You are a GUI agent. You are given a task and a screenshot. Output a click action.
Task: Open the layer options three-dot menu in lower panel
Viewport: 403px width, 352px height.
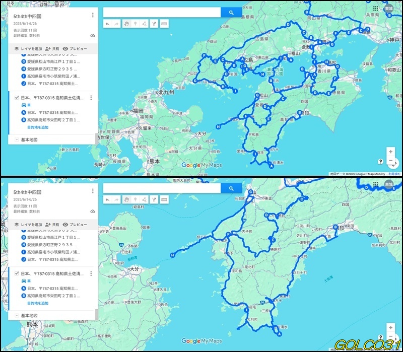[91, 273]
